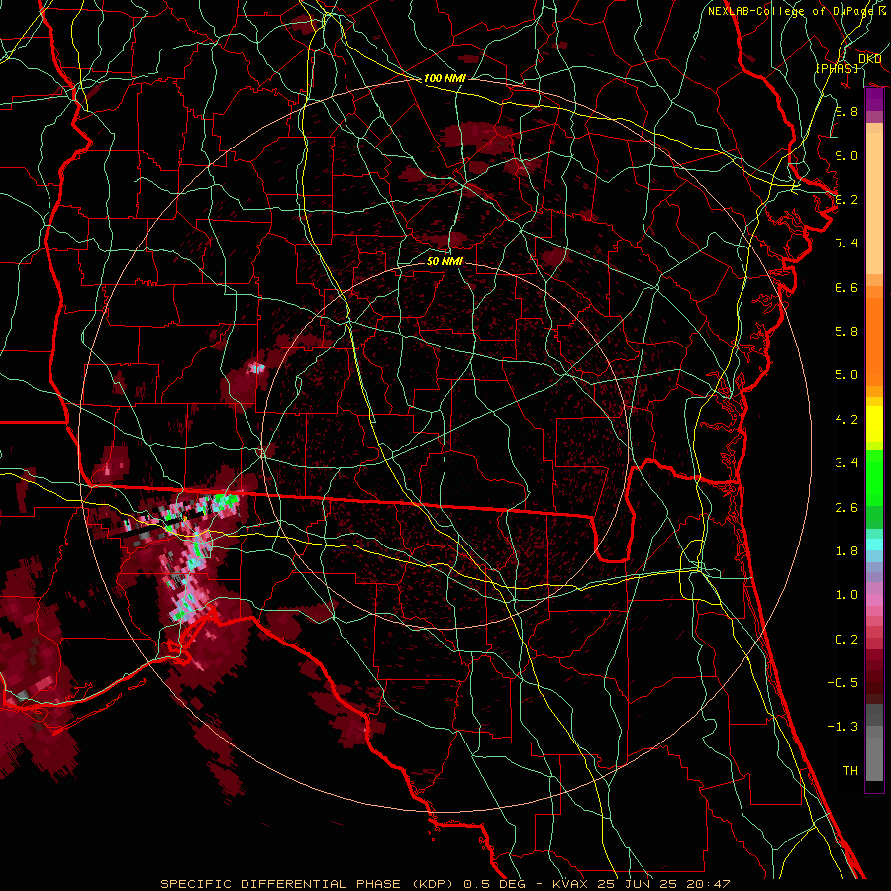Pick the bright green band in the legend

(874, 477)
